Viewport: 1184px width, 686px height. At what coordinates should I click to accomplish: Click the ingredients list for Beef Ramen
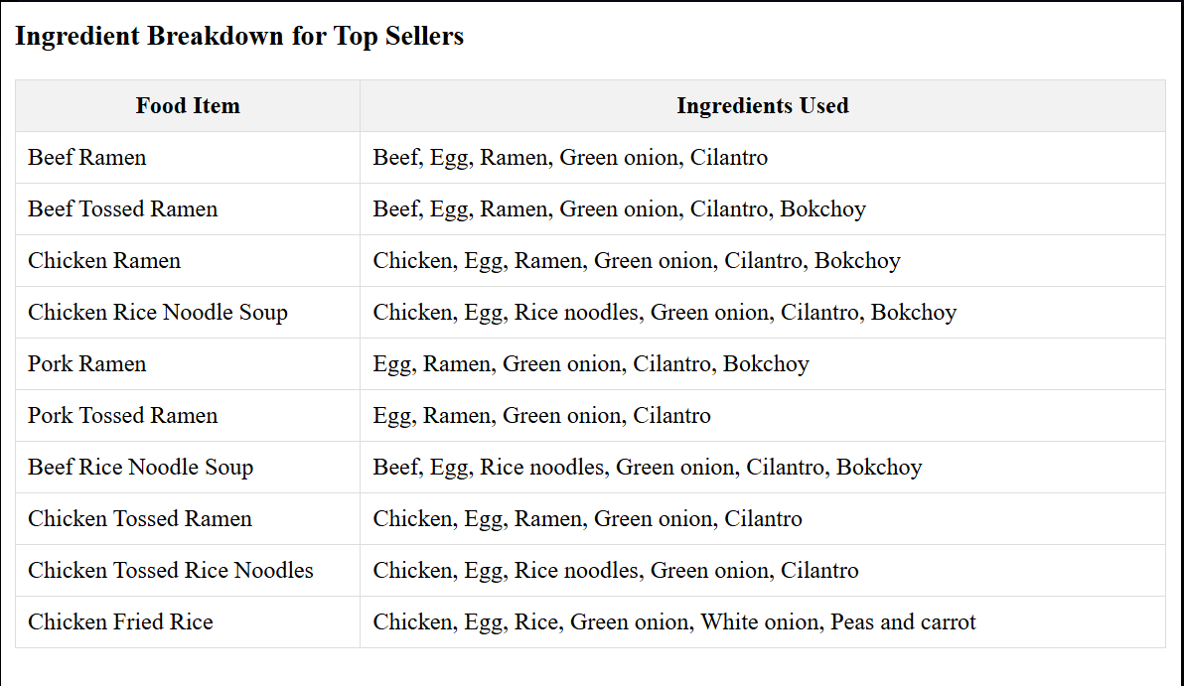(x=570, y=158)
